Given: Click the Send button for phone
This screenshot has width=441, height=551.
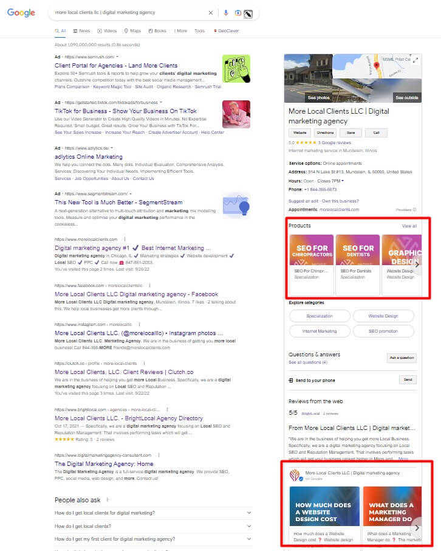Looking at the screenshot, I should point(408,379).
